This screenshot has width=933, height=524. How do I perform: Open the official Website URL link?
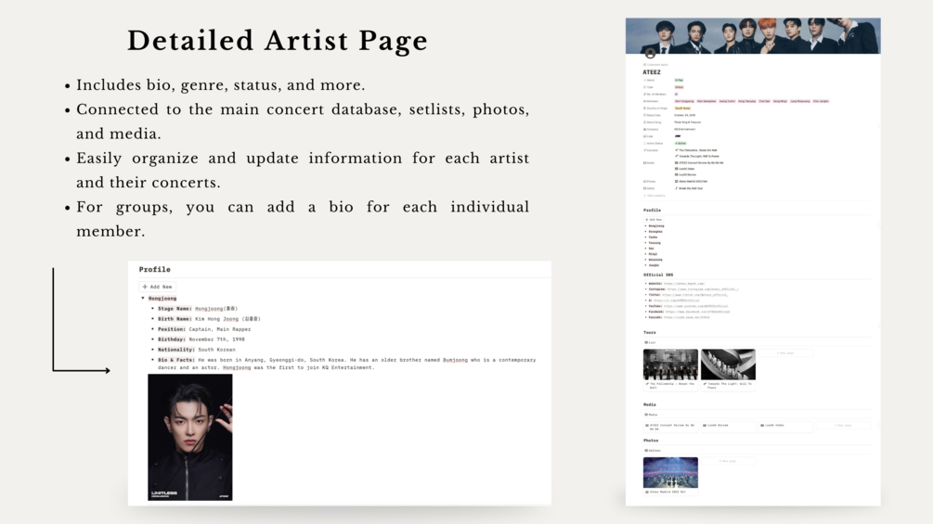tap(684, 284)
